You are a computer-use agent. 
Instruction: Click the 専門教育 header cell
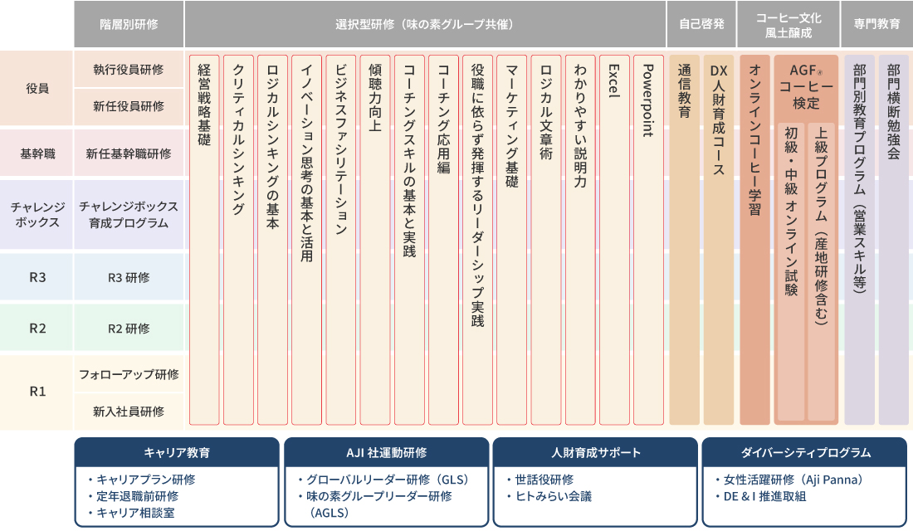(x=877, y=24)
